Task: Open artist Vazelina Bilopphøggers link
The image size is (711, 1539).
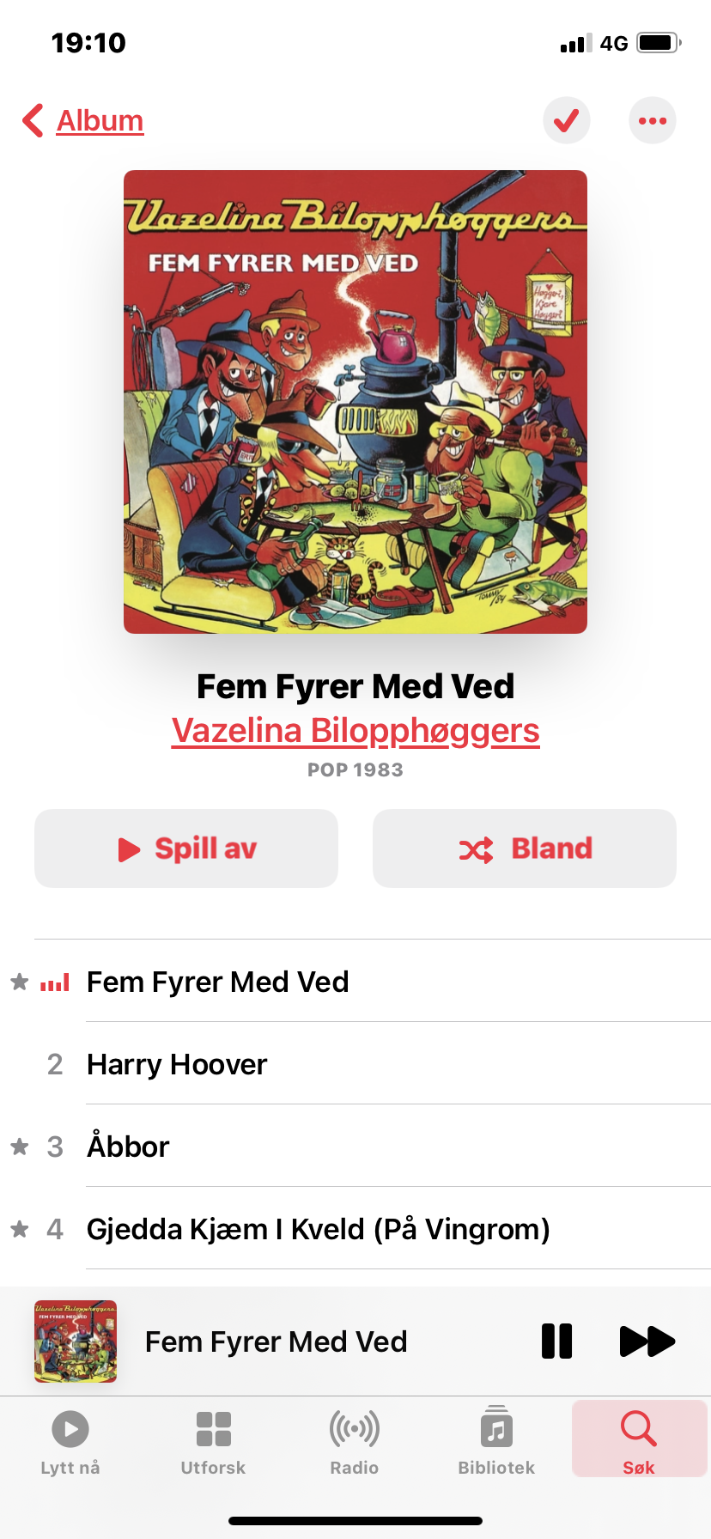Action: coord(355,730)
